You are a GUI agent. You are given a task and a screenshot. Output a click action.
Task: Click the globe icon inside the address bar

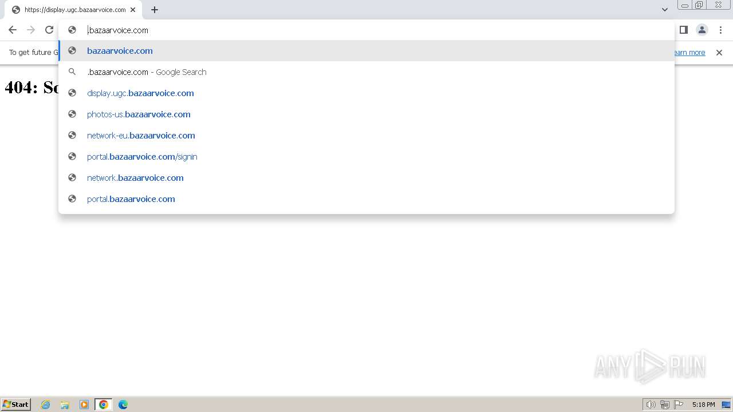72,30
